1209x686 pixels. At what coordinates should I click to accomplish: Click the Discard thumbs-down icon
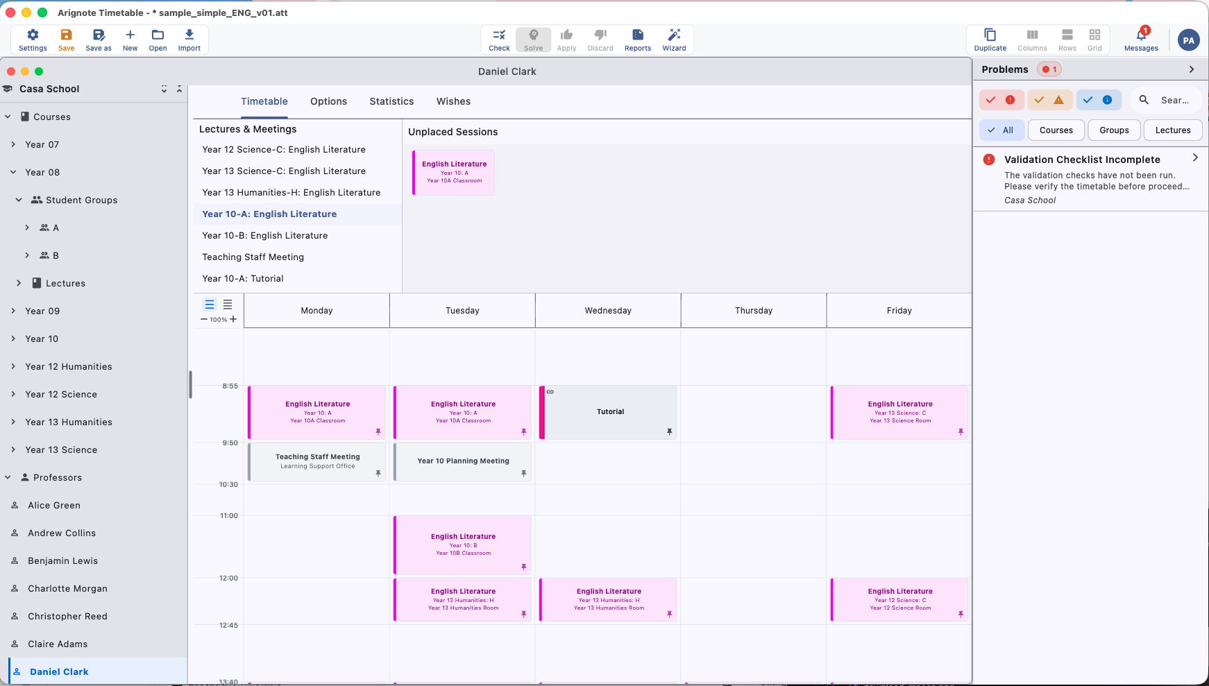click(600, 40)
